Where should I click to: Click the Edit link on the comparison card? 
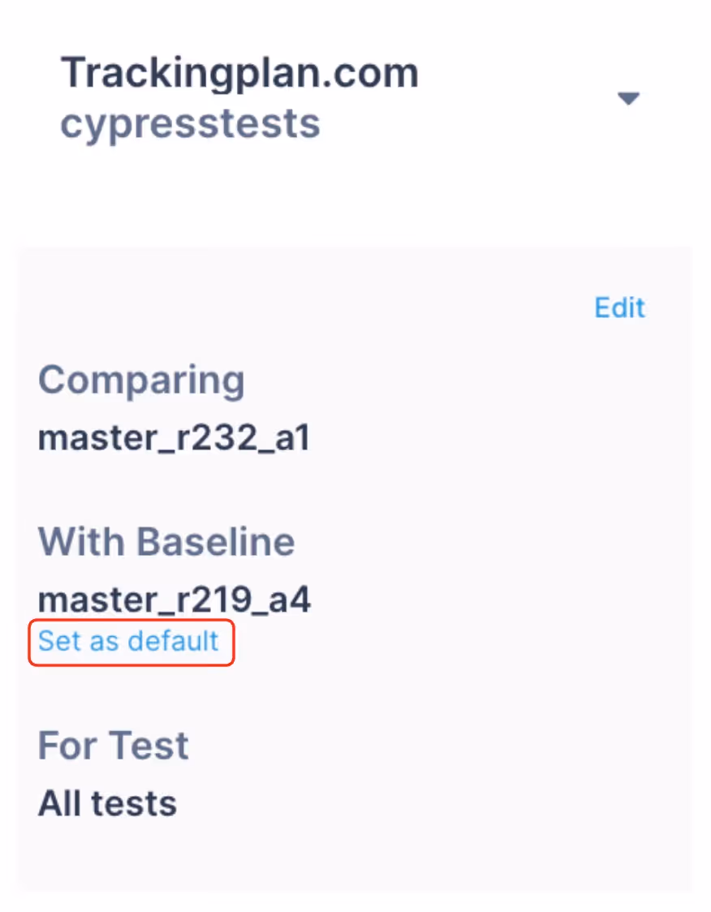[619, 308]
